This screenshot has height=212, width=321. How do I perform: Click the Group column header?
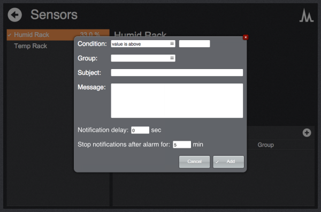tap(265, 145)
